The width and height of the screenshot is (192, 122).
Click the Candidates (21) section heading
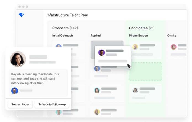142,28
